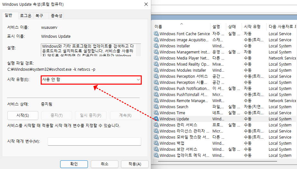Click Windows Mixed Reality OpenXR service name

[184, 64]
